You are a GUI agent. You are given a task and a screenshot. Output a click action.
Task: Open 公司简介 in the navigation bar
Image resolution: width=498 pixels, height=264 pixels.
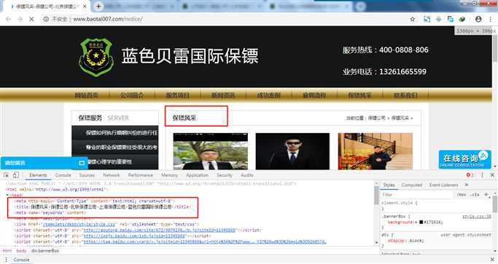point(132,95)
